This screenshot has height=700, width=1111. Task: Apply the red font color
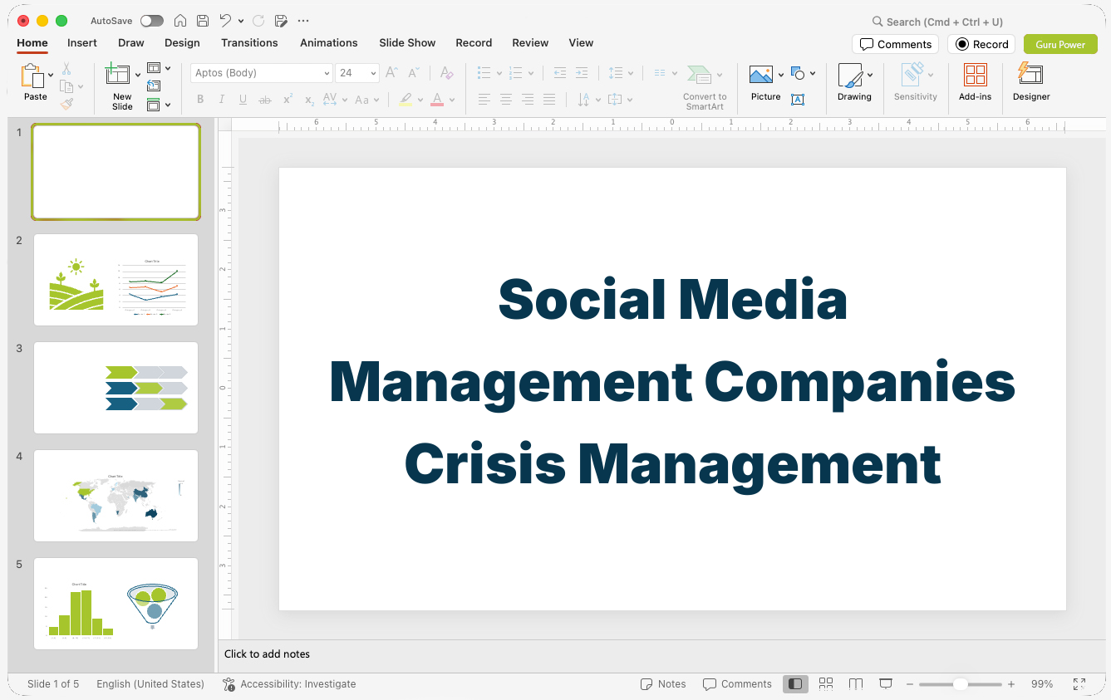pyautogui.click(x=437, y=100)
